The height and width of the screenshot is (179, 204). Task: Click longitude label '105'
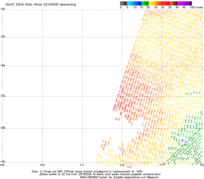2,165
